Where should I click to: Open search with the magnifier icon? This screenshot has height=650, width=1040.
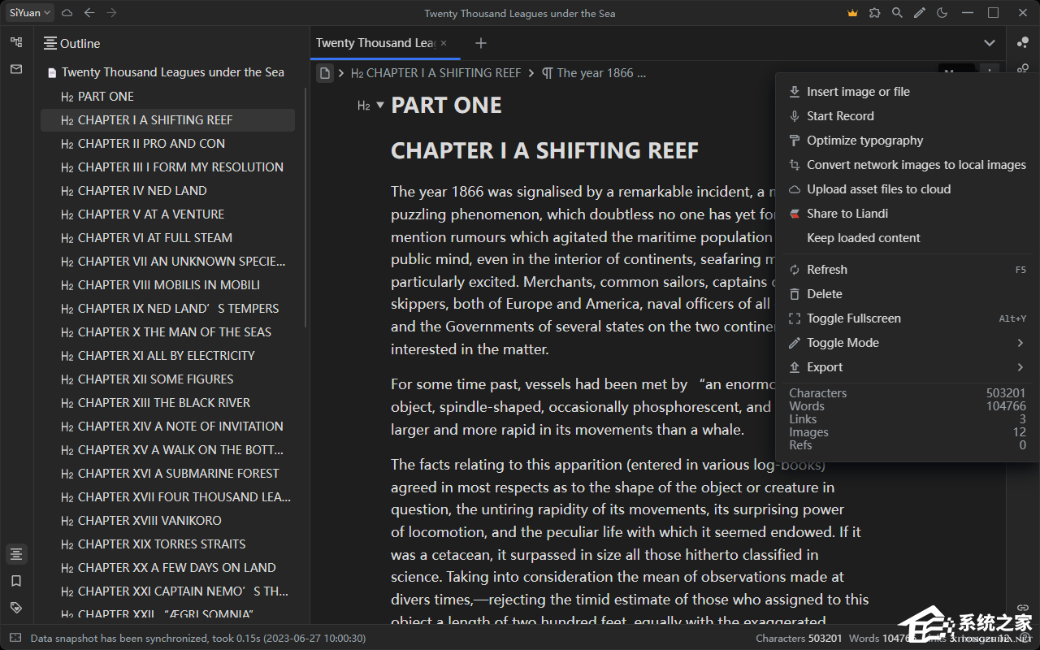[x=897, y=13]
